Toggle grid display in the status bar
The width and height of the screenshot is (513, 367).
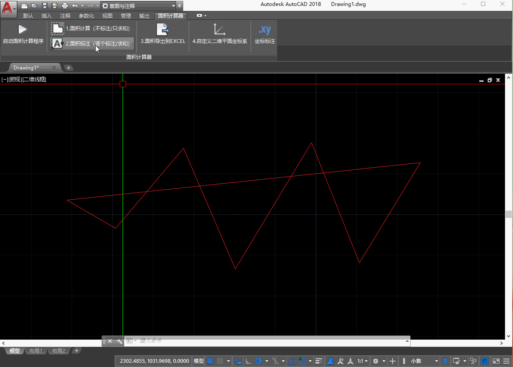[x=210, y=361]
